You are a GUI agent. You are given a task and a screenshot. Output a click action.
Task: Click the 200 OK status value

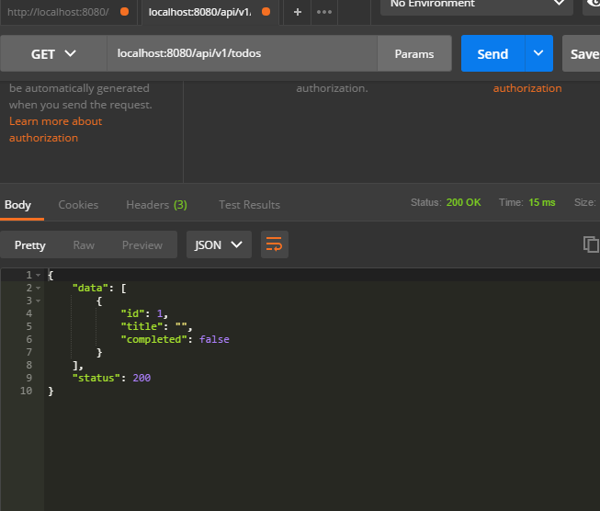click(x=463, y=202)
